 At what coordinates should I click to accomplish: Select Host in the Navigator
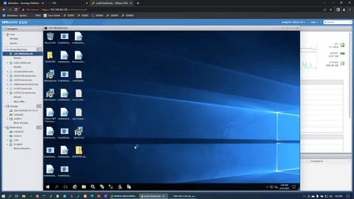coord(12,34)
